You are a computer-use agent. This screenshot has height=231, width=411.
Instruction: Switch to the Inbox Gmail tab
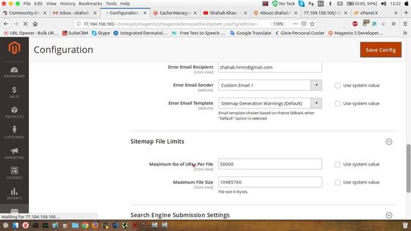click(74, 13)
